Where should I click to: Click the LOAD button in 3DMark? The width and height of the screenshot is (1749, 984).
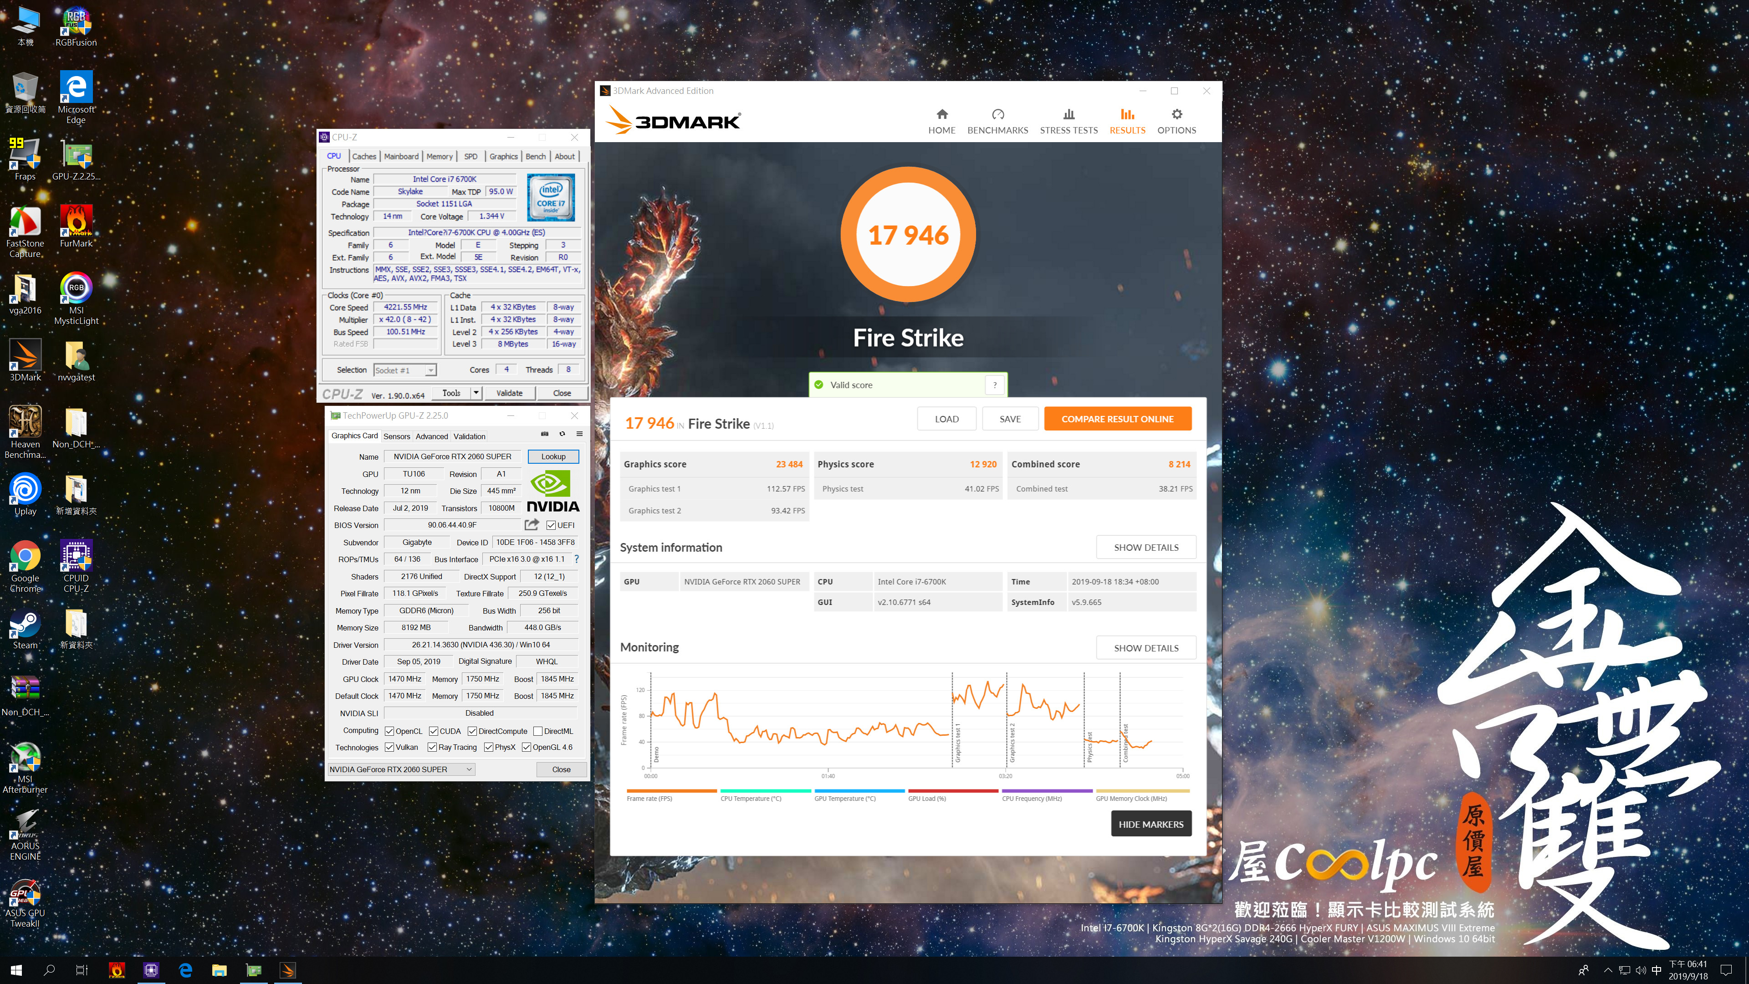coord(946,419)
